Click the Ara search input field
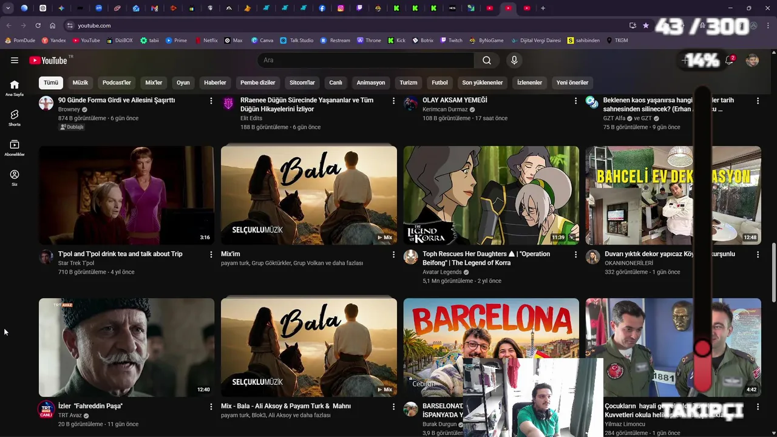777x437 pixels. (x=366, y=60)
